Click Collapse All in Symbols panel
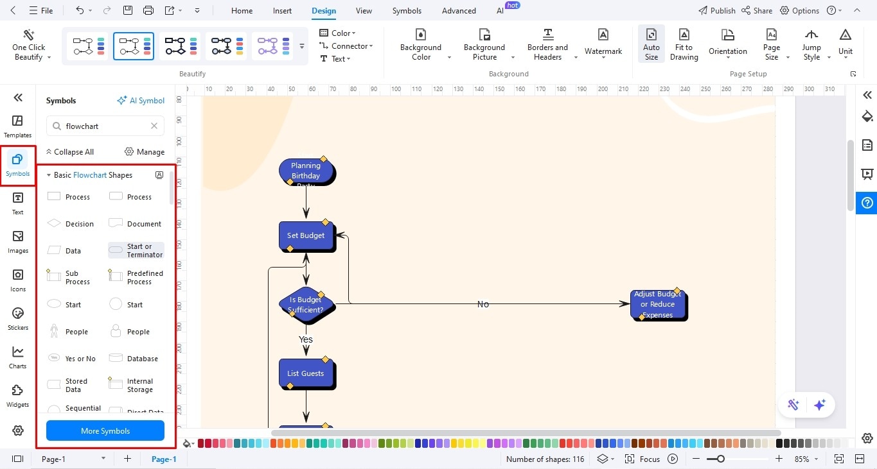The width and height of the screenshot is (877, 469). click(70, 152)
